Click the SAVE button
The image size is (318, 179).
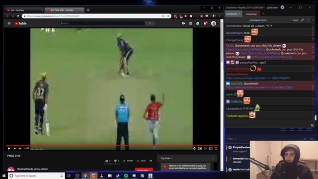click(x=141, y=161)
